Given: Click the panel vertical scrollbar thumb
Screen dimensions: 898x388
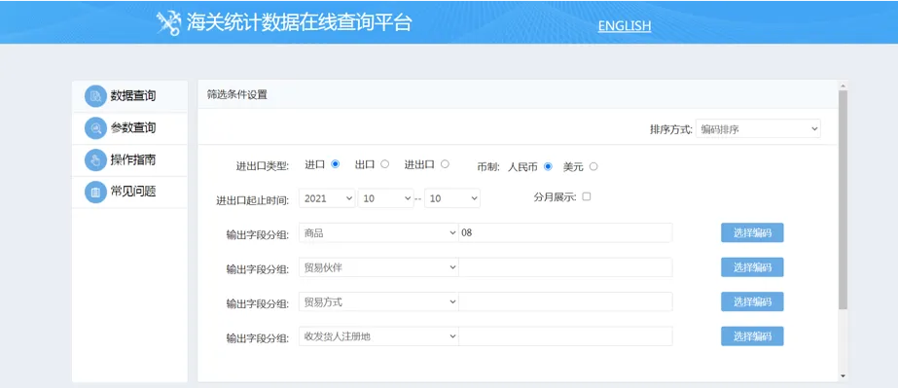Looking at the screenshot, I should 843,199.
